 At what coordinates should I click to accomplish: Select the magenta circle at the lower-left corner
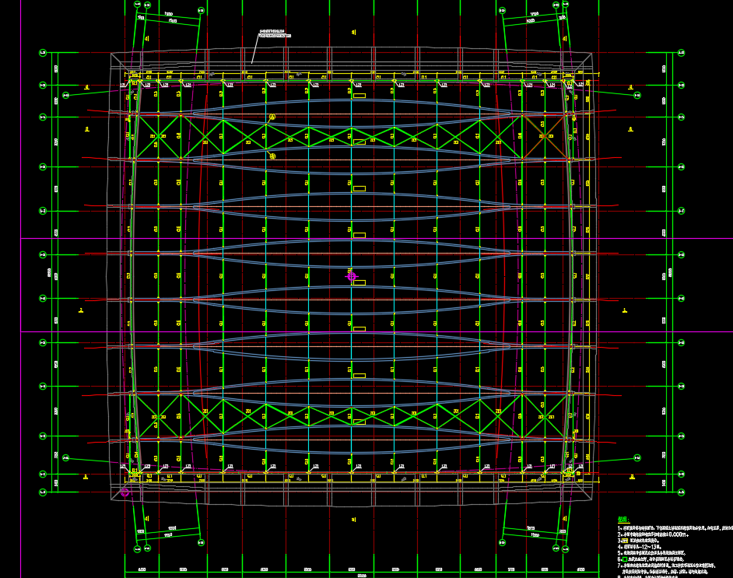pos(125,492)
